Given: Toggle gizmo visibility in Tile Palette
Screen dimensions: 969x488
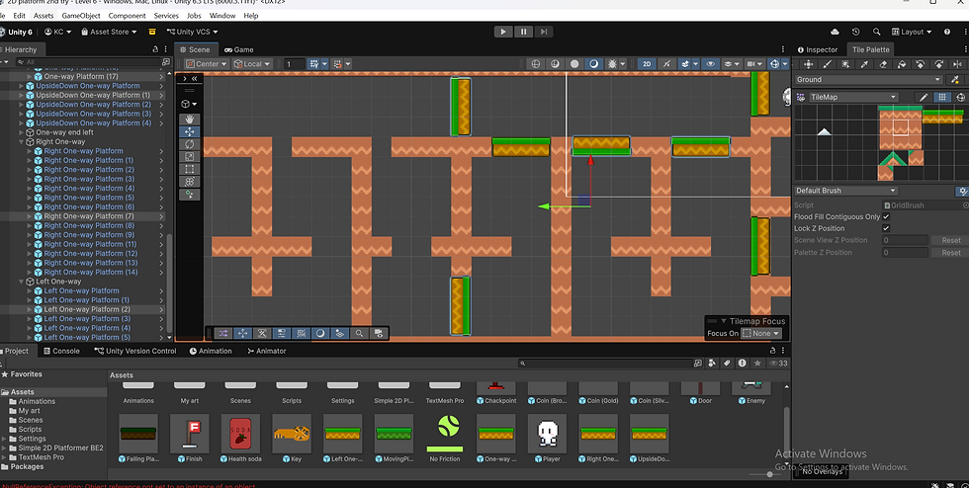Looking at the screenshot, I should 960,97.
